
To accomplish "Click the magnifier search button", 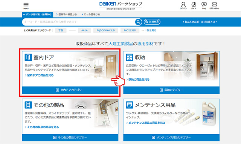I will (x=139, y=22).
